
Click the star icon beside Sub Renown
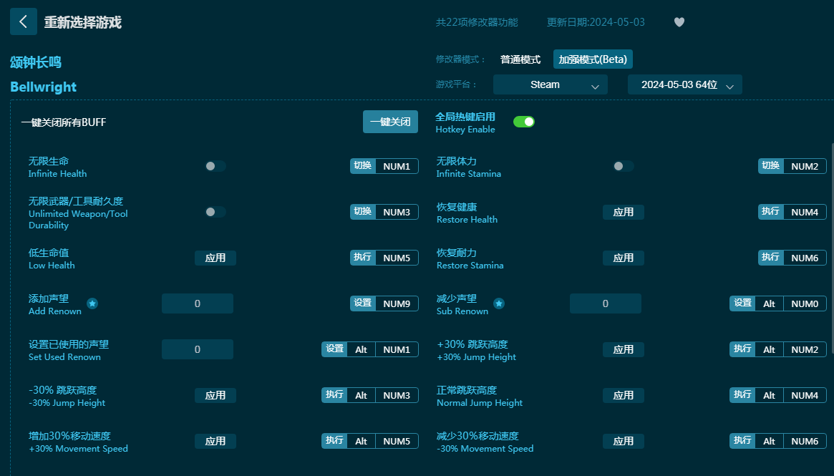pyautogui.click(x=499, y=303)
